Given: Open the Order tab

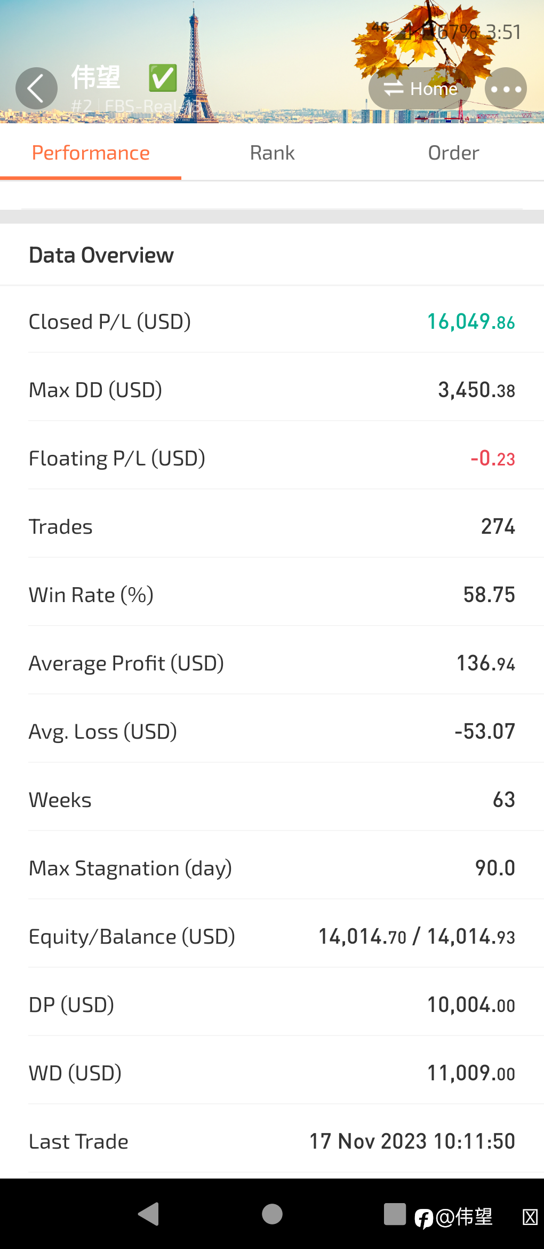Looking at the screenshot, I should [453, 153].
